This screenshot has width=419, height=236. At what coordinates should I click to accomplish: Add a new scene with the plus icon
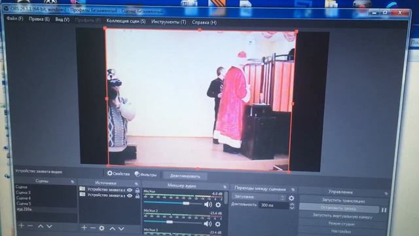(21, 226)
